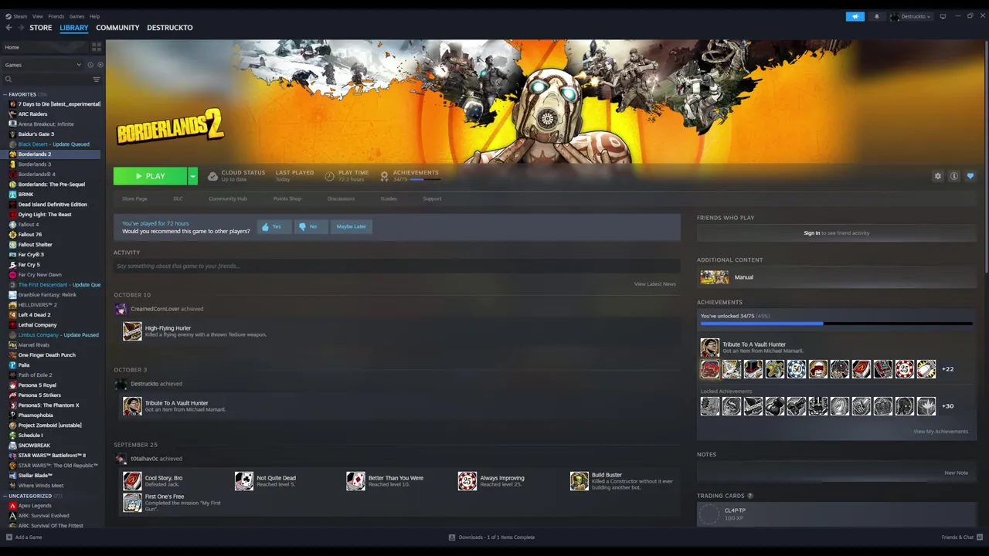Open the advanced filter options icon
Screen dimensions: 989x556
point(97,80)
